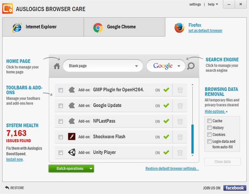This screenshot has width=249, height=194.
Task: Click the 7,163 issues count
Action: [x=16, y=133]
